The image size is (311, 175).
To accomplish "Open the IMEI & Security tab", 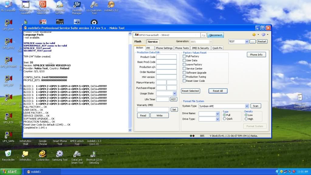I will [200, 48].
